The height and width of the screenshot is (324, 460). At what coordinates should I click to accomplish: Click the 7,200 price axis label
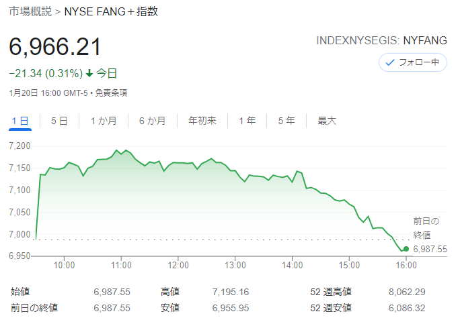coord(20,146)
